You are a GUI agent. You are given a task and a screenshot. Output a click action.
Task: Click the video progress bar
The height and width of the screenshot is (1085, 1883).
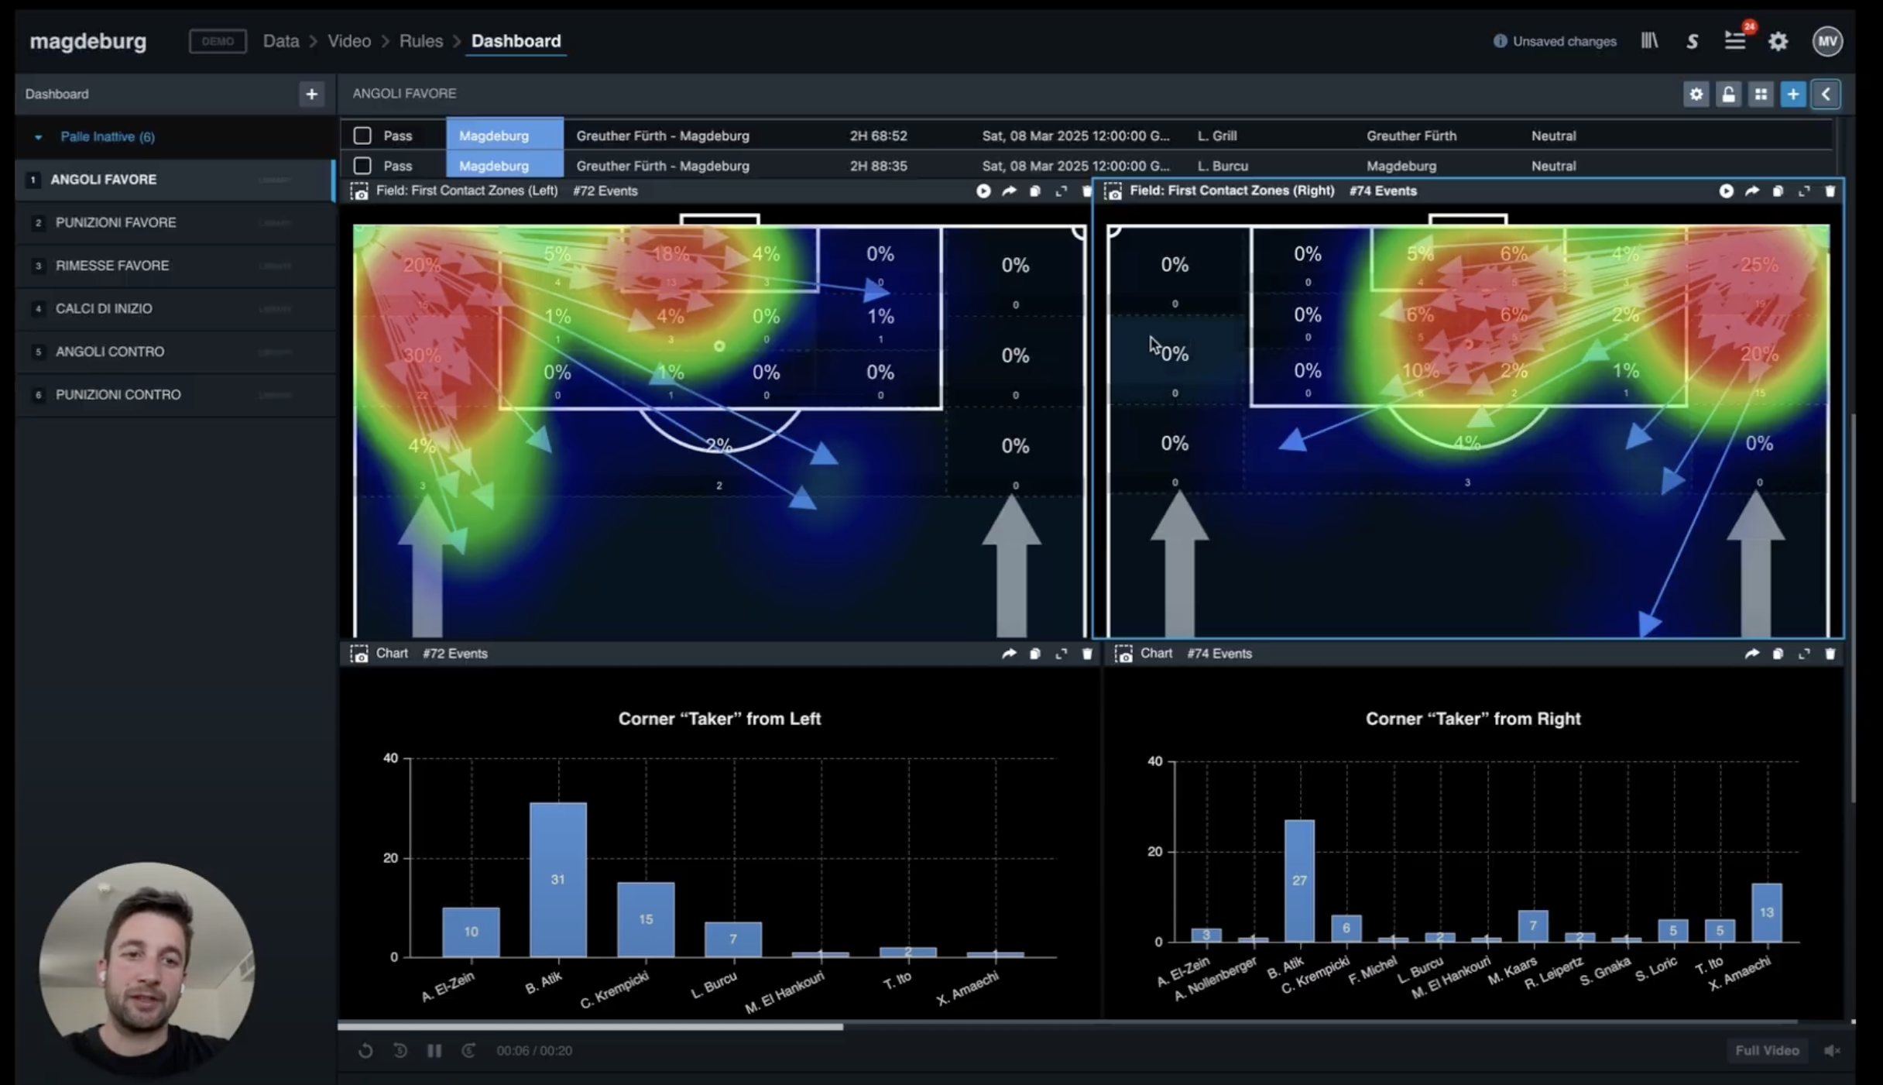point(1084,1026)
